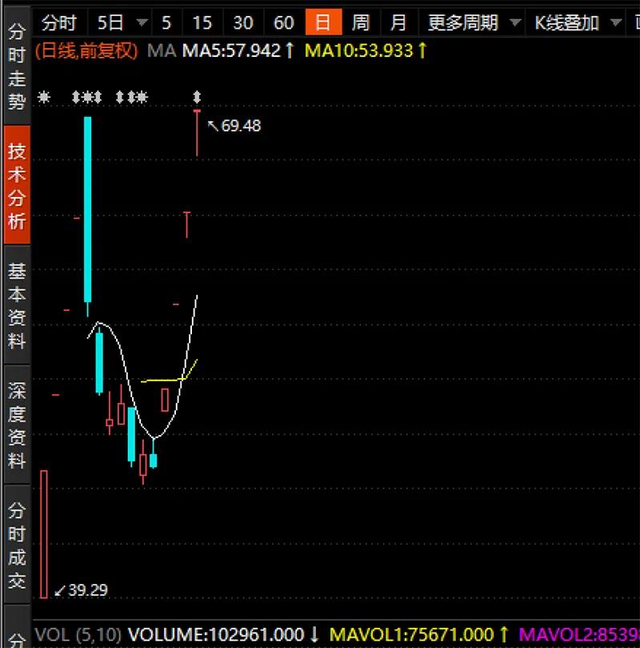Click the first event marker icon above chart
This screenshot has width=640, height=648.
(x=45, y=97)
